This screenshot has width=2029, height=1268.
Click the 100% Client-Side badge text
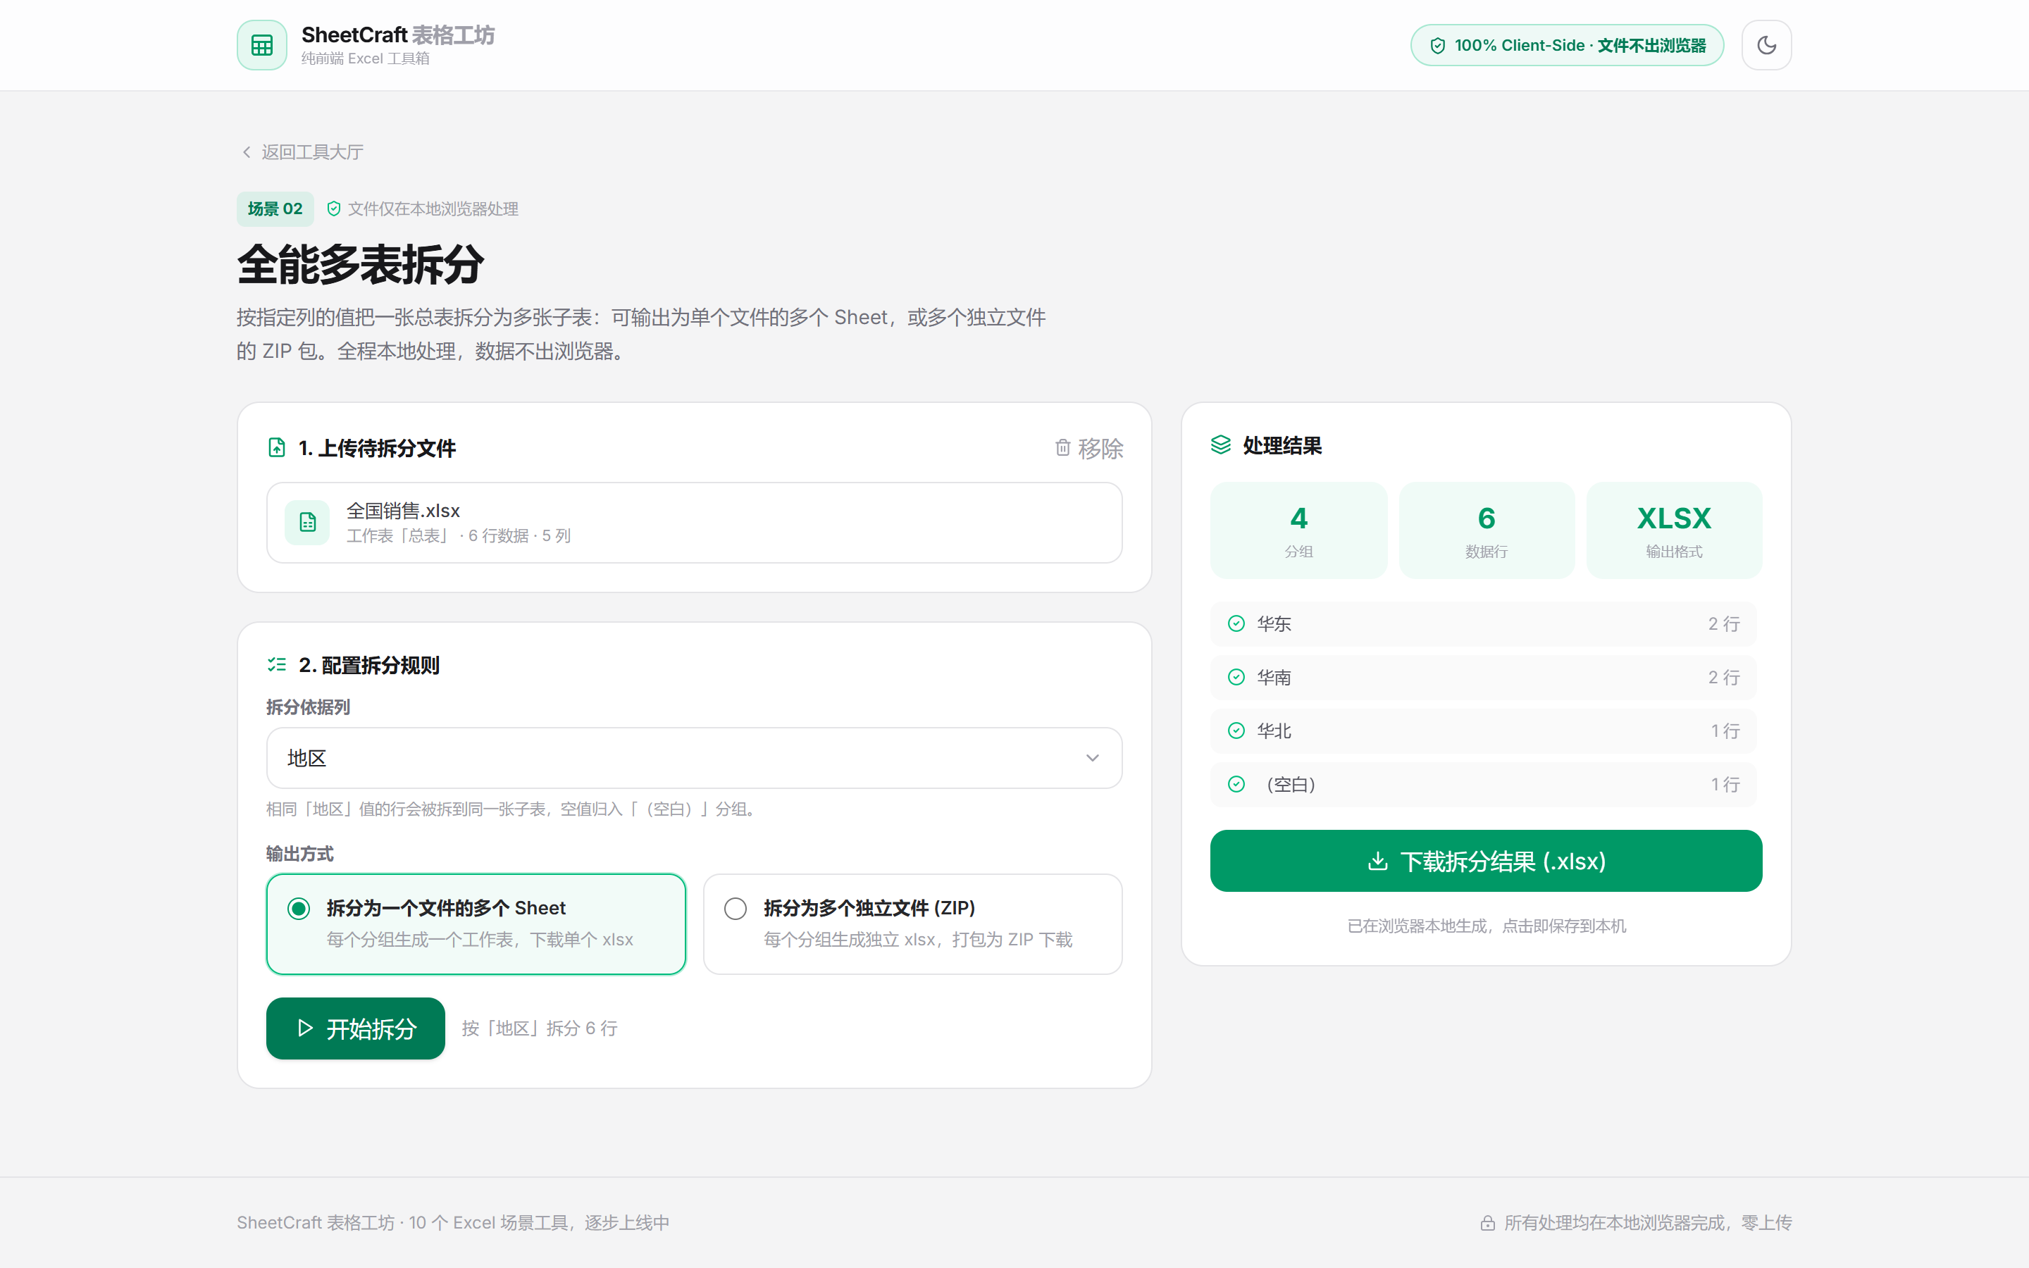tap(1580, 45)
